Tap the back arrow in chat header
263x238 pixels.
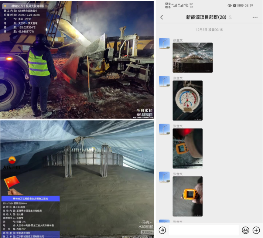tap(161, 17)
